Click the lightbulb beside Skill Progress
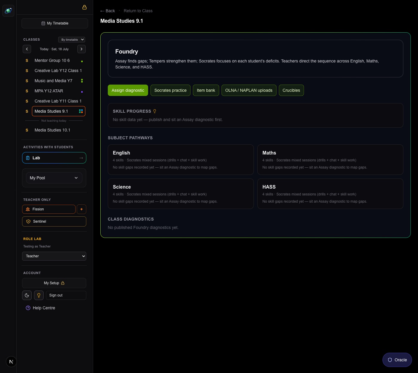The image size is (418, 373). pyautogui.click(x=155, y=111)
